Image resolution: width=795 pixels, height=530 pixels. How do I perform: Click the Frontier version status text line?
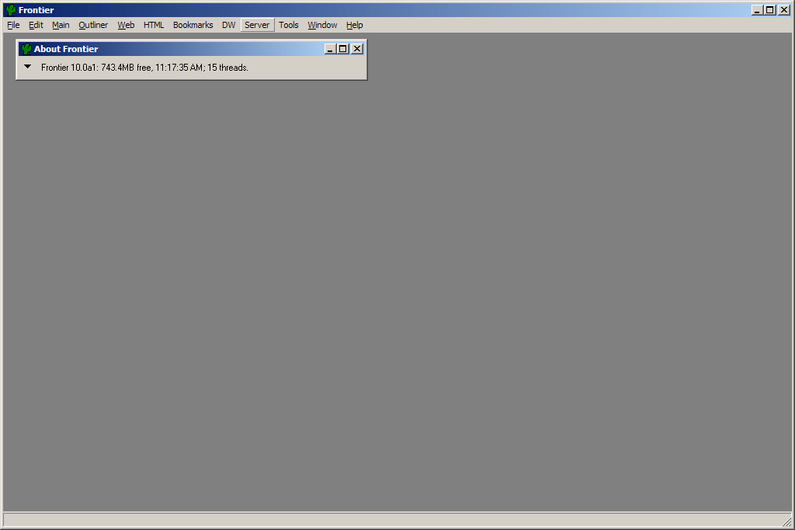[x=144, y=68]
